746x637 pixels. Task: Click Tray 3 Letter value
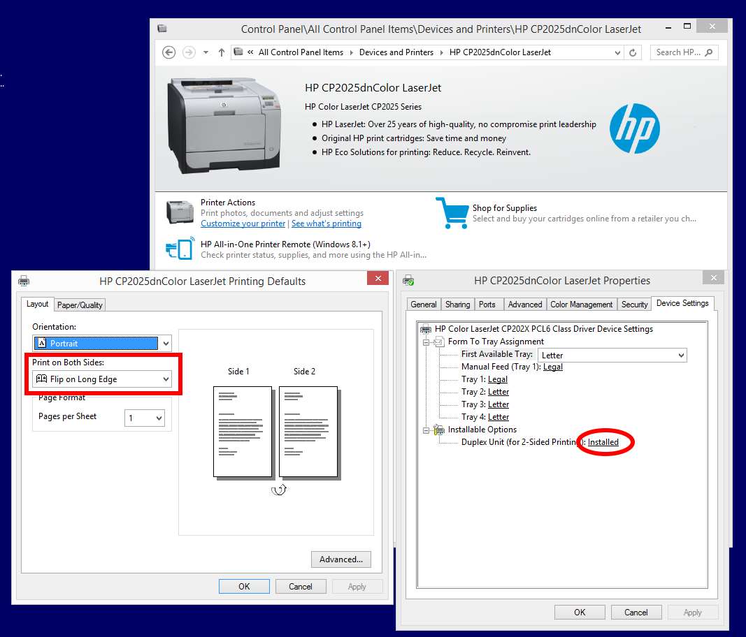498,404
